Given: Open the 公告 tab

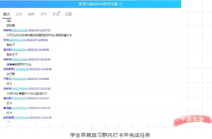Looking at the screenshot, I should pyautogui.click(x=19, y=14).
